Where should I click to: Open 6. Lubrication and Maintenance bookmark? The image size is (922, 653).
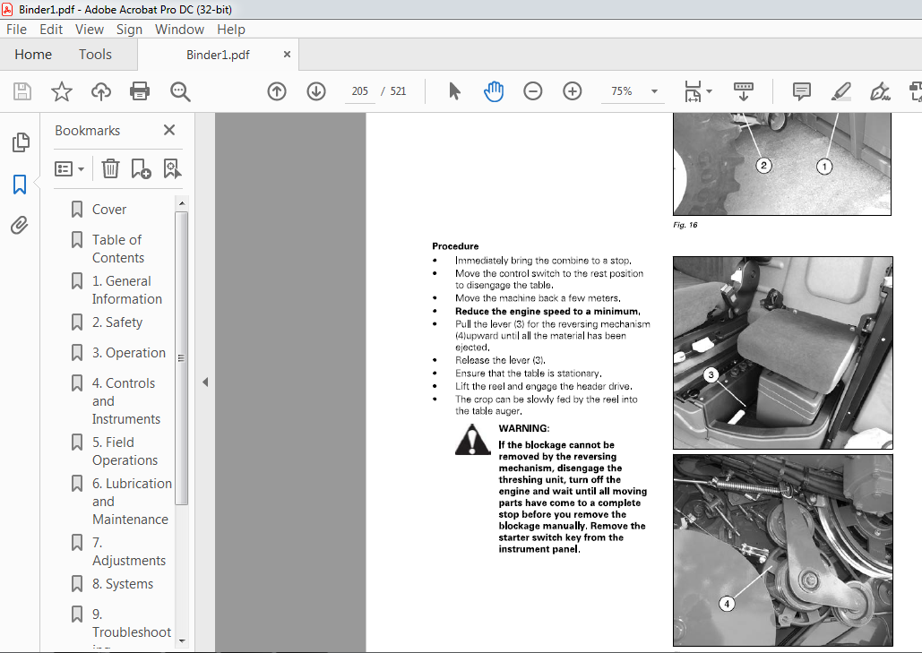132,502
